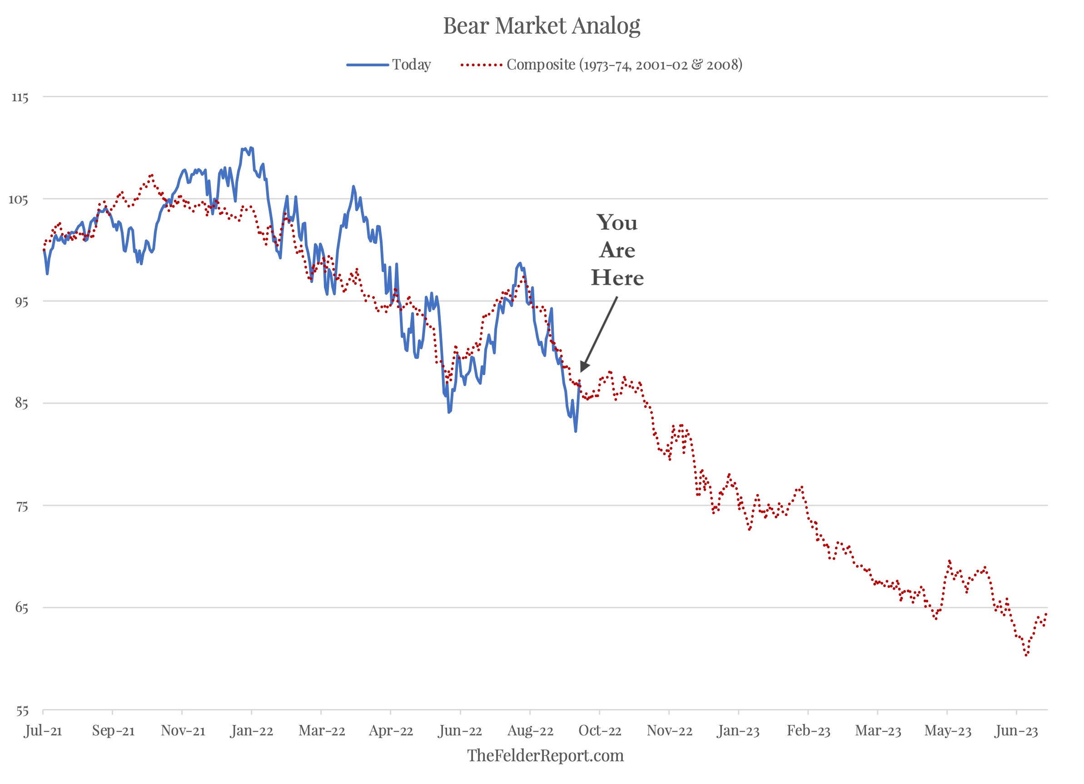This screenshot has width=1084, height=784.
Task: Click the "Bear Market Analog" chart title
Action: [x=542, y=26]
